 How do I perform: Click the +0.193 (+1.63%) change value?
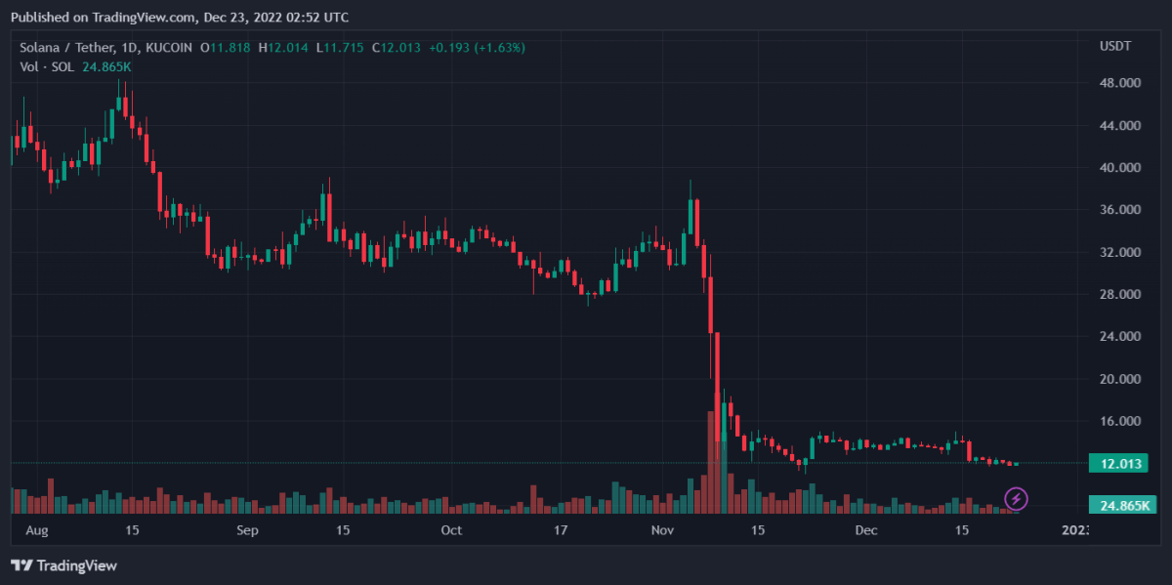pyautogui.click(x=476, y=47)
